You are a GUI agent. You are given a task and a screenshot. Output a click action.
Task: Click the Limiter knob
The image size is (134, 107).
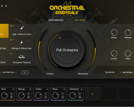click(114, 53)
